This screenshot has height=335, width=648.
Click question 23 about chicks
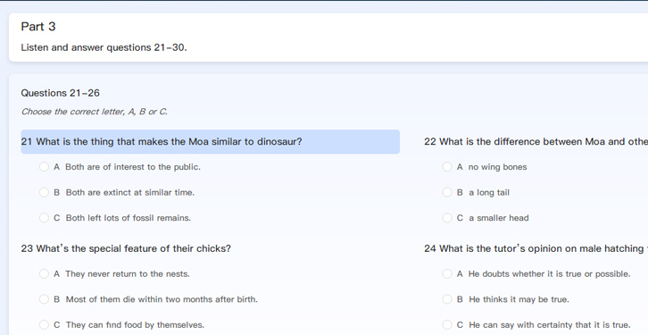tap(126, 248)
